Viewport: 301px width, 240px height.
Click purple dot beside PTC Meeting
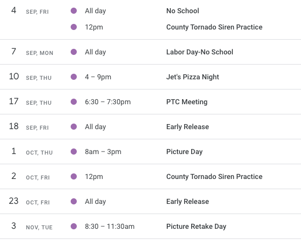(x=74, y=102)
